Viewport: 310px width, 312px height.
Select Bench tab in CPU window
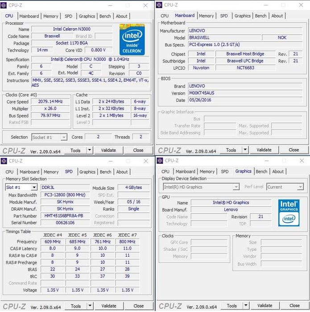point(105,16)
